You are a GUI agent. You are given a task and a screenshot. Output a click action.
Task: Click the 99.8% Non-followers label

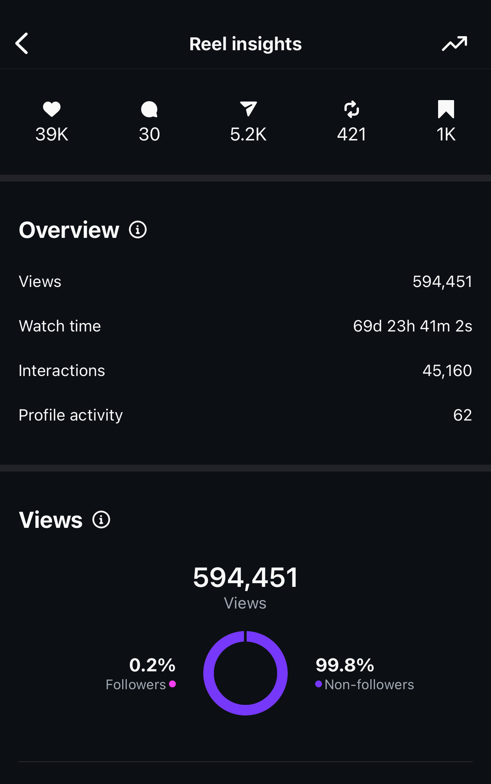[345, 665]
